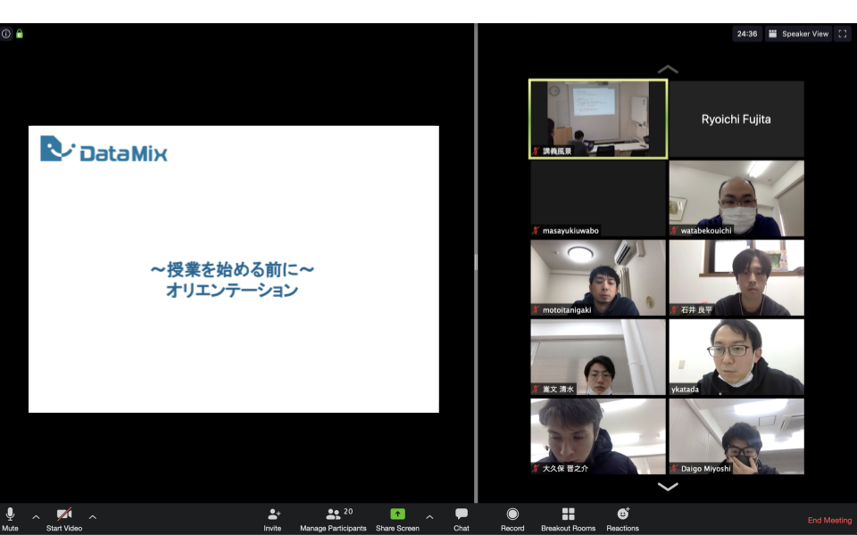The image size is (857, 535).
Task: Select the 講義風景 video tile
Action: pos(598,119)
